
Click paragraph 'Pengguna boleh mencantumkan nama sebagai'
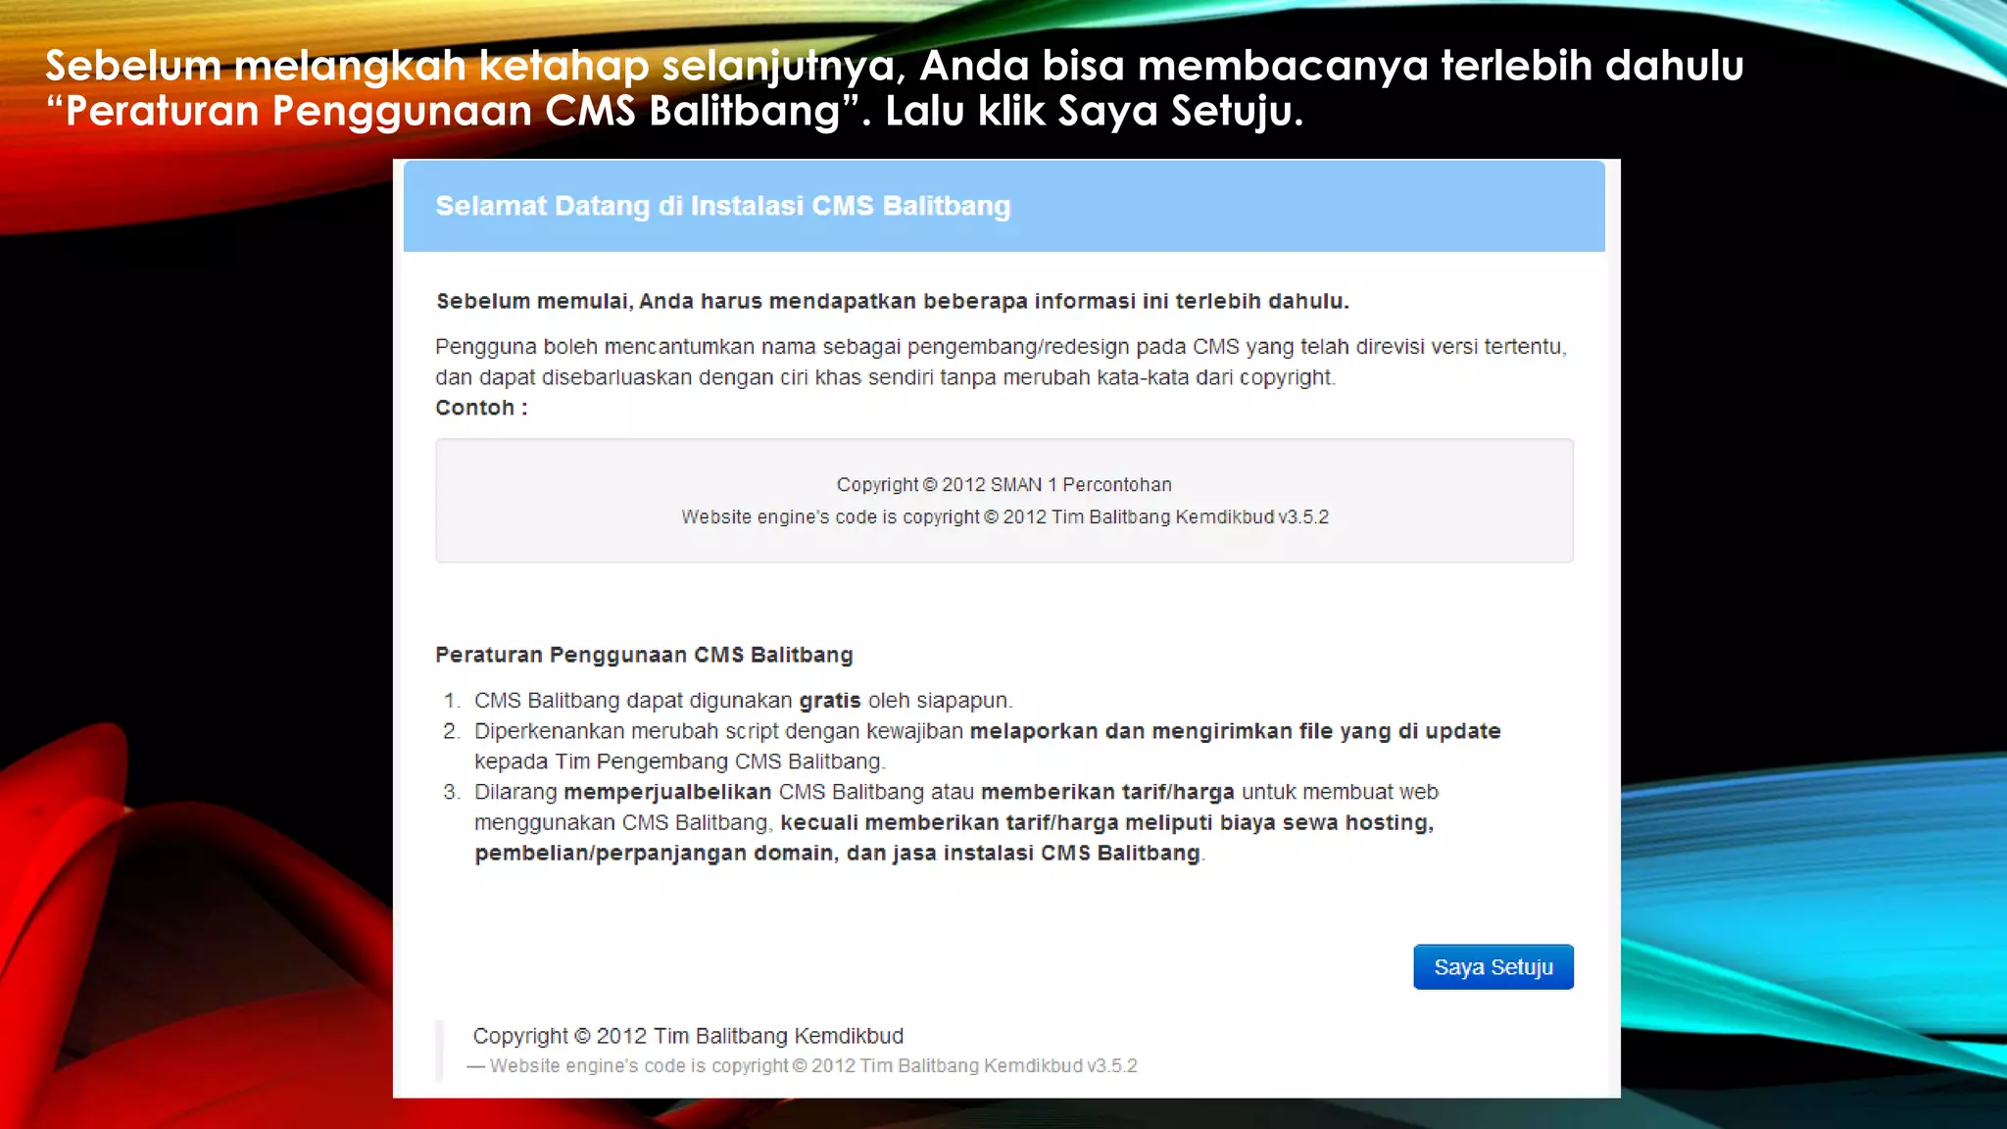1001,362
